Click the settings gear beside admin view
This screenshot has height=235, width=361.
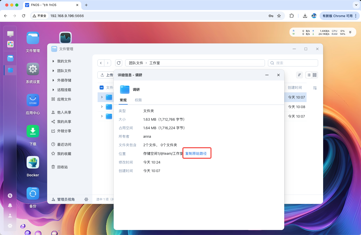[86, 199]
